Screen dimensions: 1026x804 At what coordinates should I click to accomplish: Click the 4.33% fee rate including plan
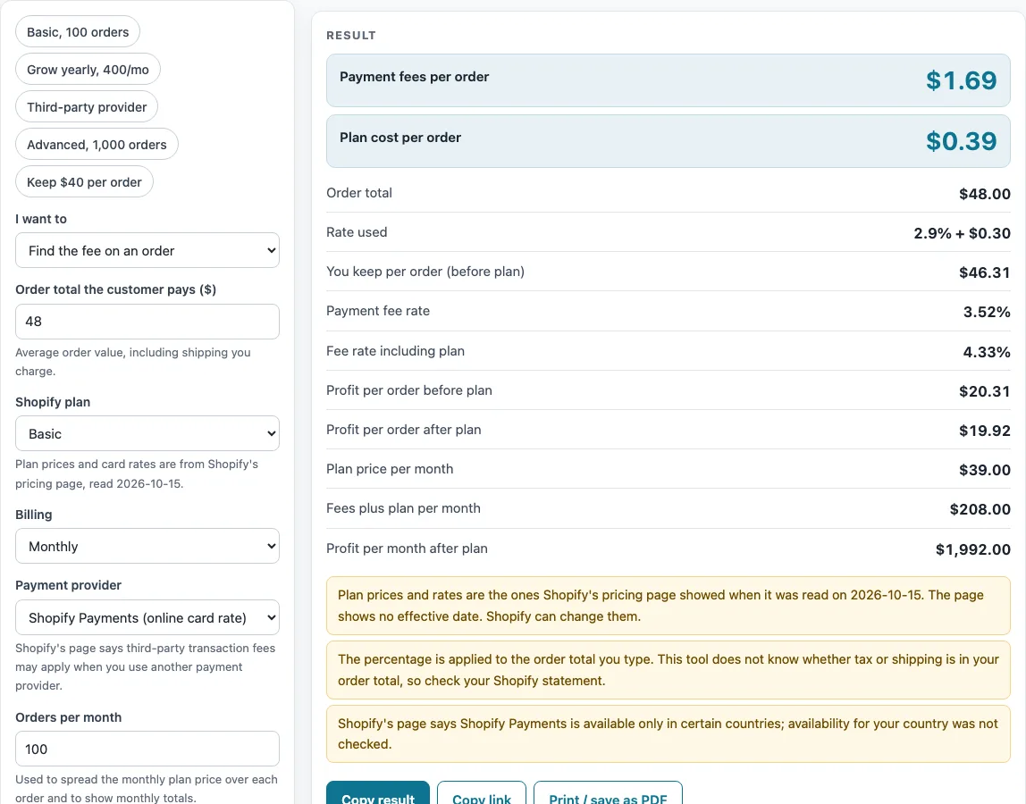click(x=987, y=353)
